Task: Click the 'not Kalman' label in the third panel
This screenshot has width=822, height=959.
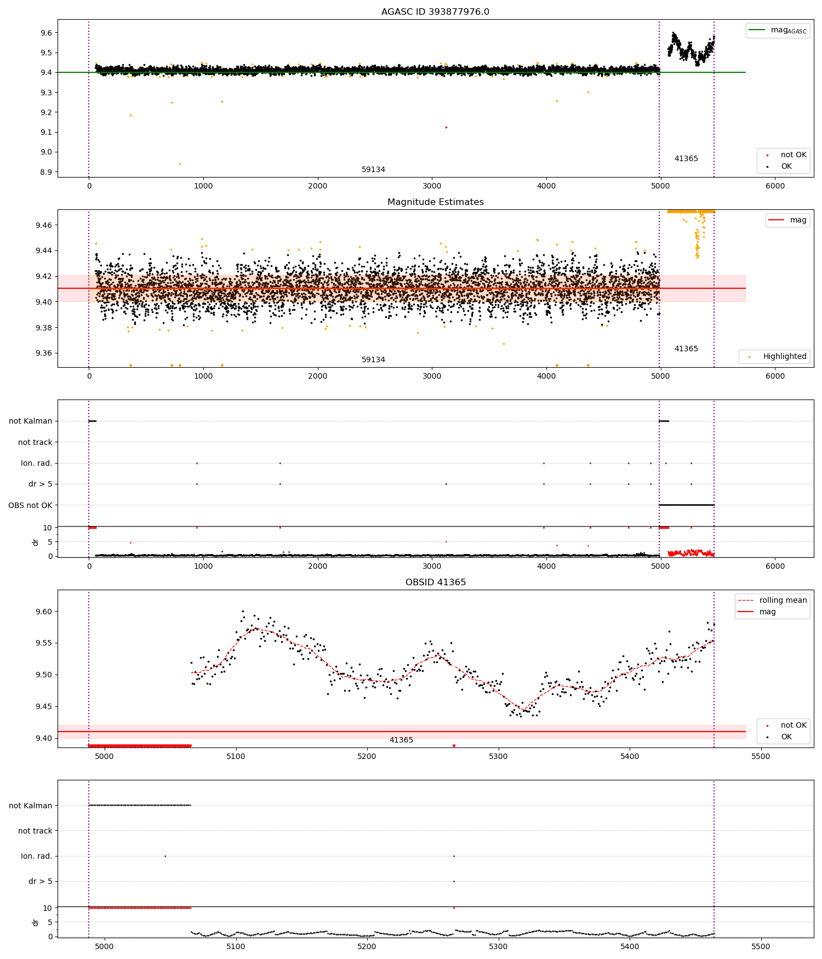Action: pos(31,421)
